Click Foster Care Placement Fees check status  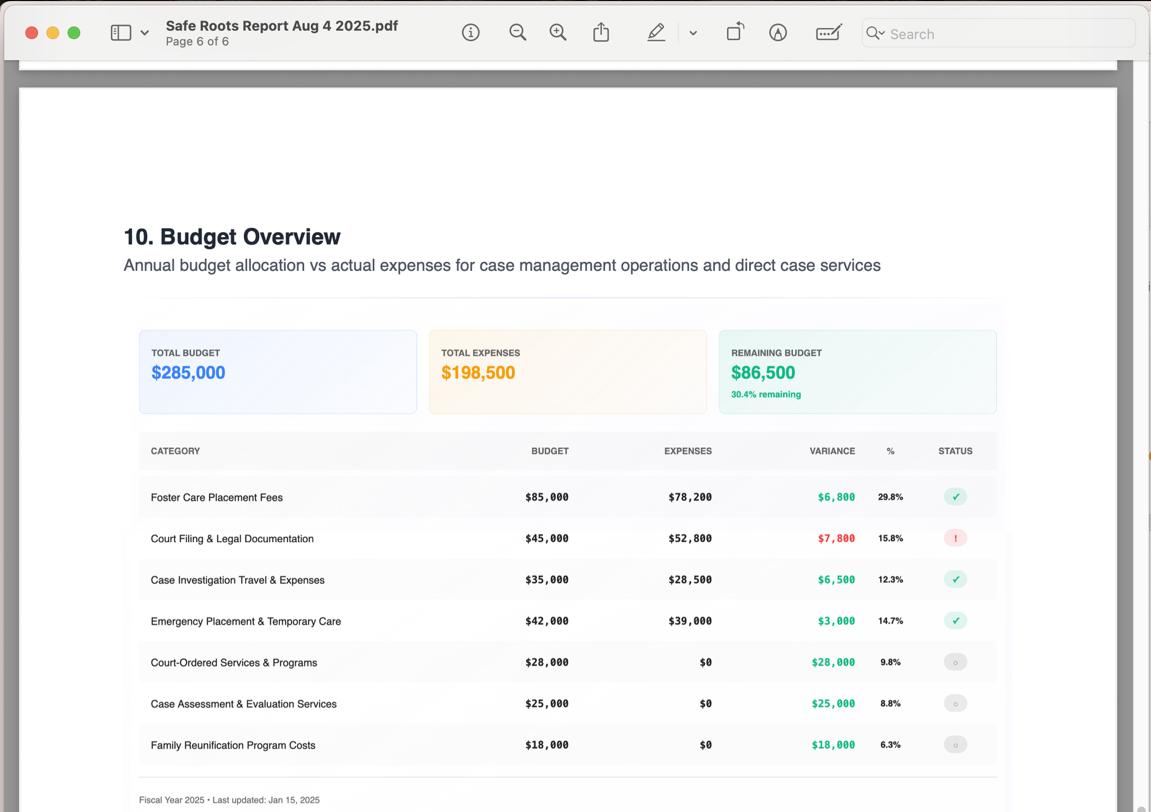tap(955, 497)
